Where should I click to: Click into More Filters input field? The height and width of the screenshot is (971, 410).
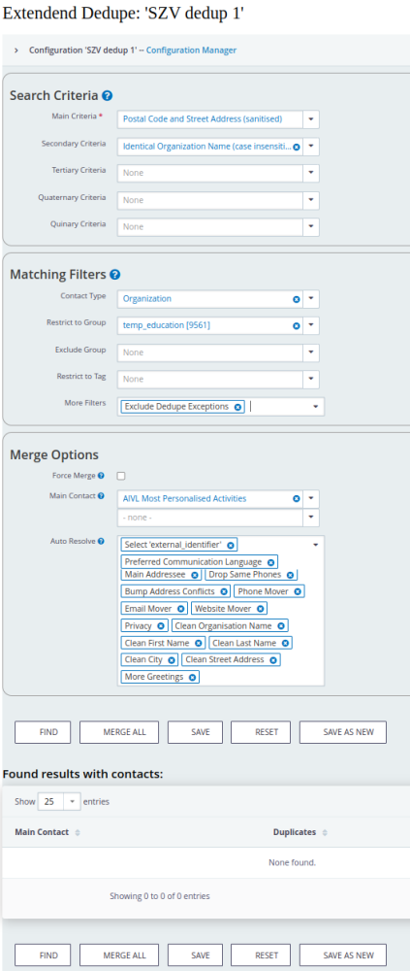278,407
